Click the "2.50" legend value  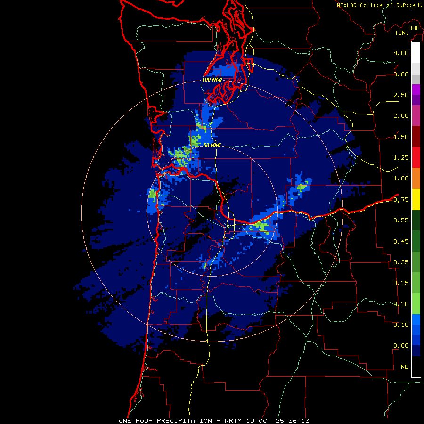tap(401, 95)
